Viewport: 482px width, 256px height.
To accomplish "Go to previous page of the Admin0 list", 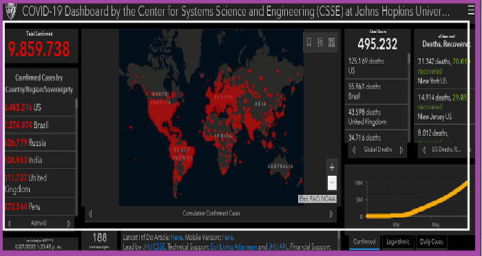I will 9,224.
